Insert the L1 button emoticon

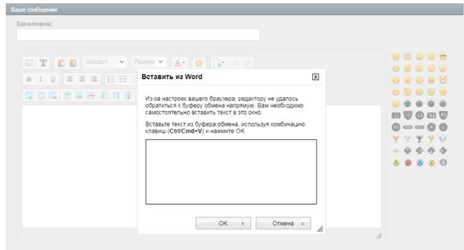[396, 116]
